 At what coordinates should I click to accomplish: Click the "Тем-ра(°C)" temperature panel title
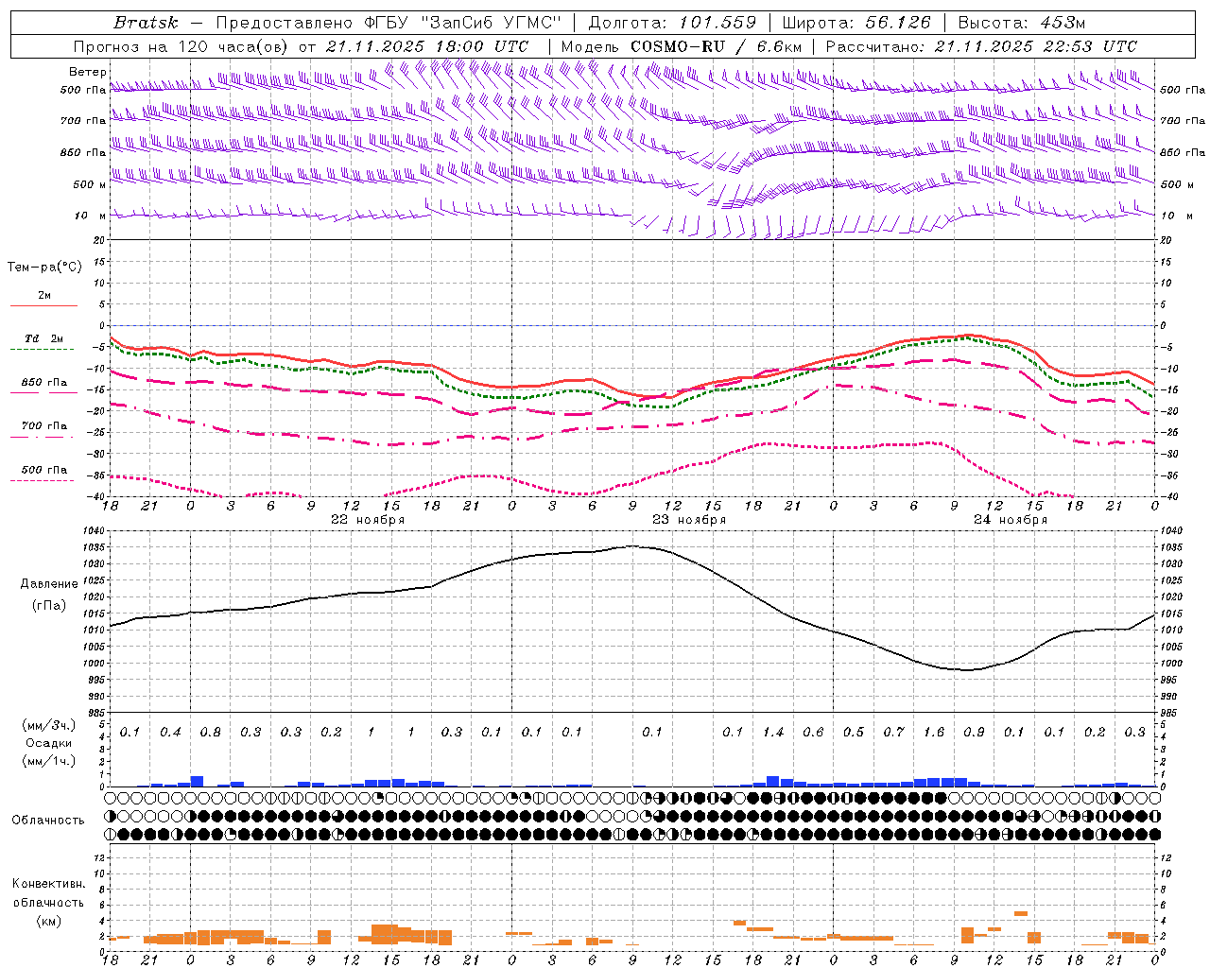tap(44, 267)
